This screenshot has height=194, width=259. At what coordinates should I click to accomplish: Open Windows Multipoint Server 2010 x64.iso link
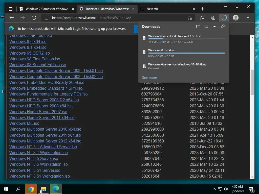[45, 129]
